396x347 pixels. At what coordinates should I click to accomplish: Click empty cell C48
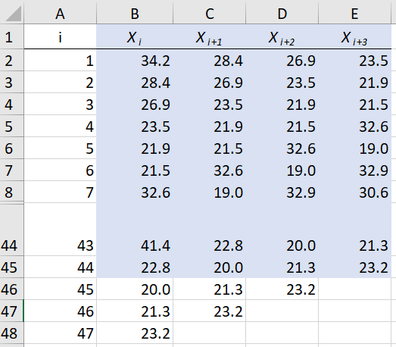(210, 333)
